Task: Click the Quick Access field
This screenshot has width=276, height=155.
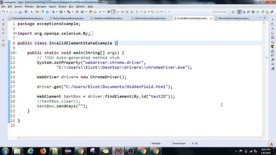Action: 220,12
